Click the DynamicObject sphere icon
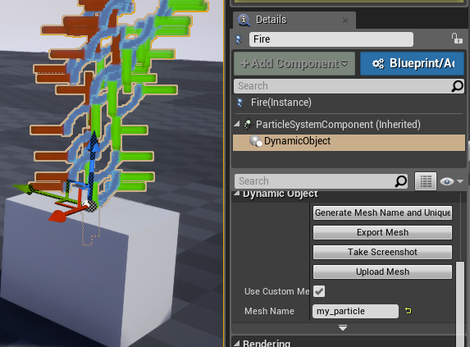Image resolution: width=470 pixels, height=347 pixels. tap(256, 141)
